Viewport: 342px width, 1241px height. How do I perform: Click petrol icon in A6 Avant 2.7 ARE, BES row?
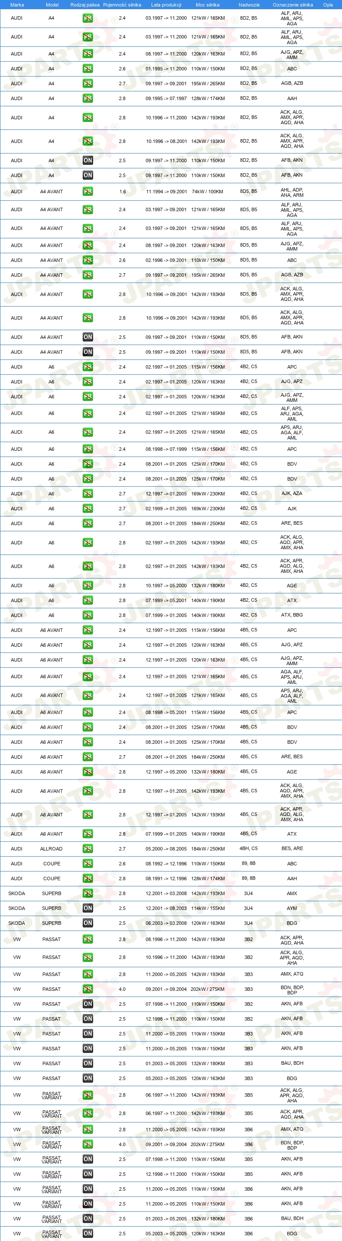87,757
